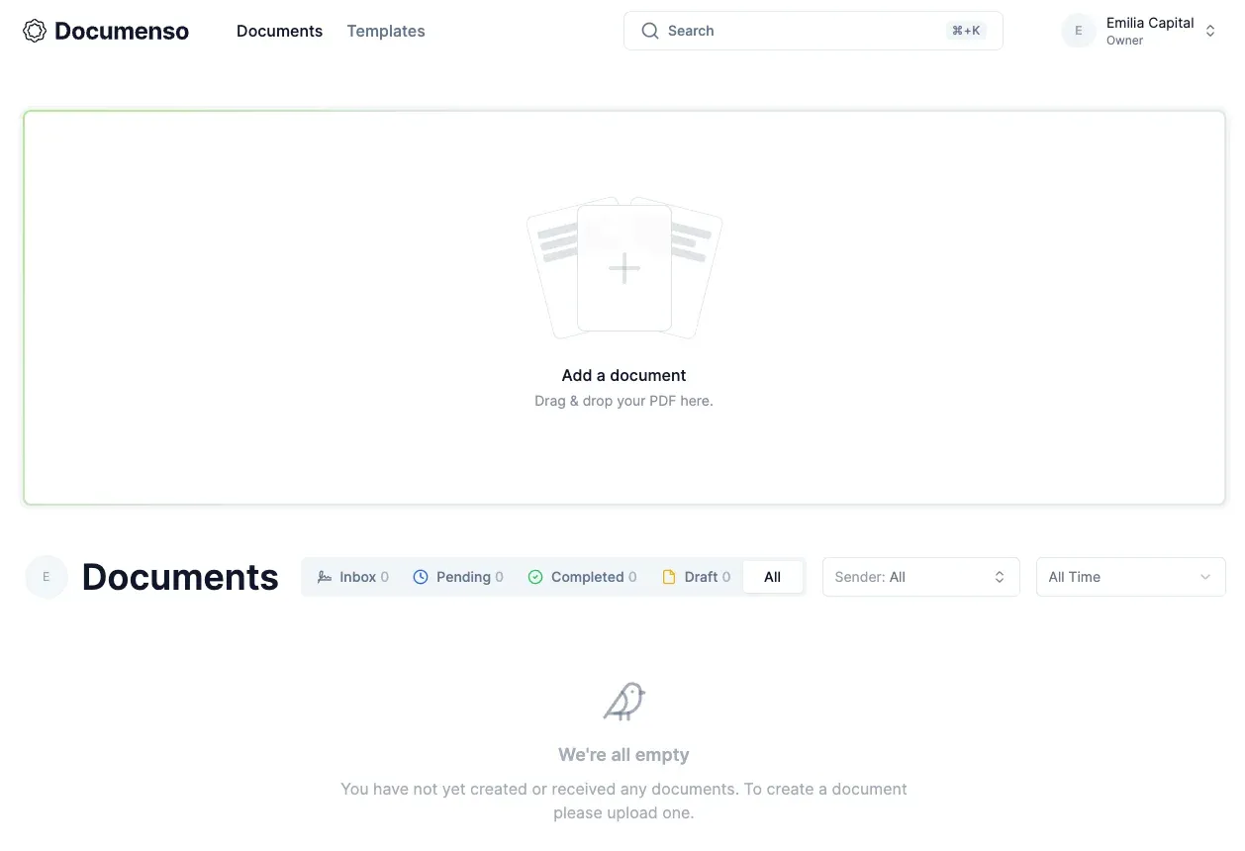Click the Completed green check icon
The height and width of the screenshot is (851, 1245).
point(535,577)
